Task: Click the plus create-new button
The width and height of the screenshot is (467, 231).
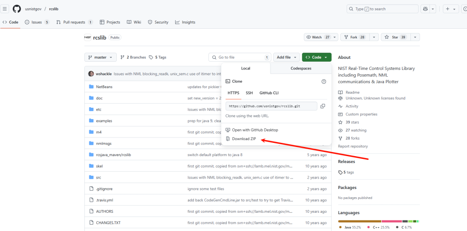Action: point(448,9)
